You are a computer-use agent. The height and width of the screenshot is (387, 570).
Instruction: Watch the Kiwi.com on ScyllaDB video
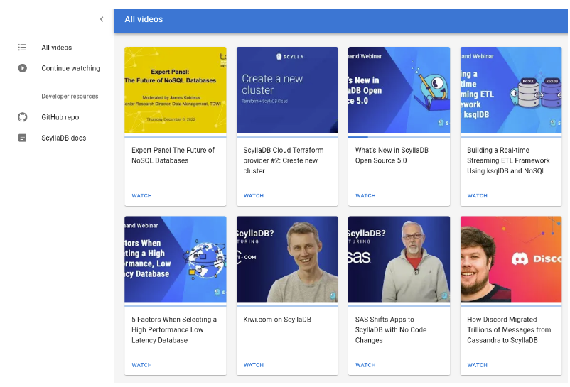point(254,365)
